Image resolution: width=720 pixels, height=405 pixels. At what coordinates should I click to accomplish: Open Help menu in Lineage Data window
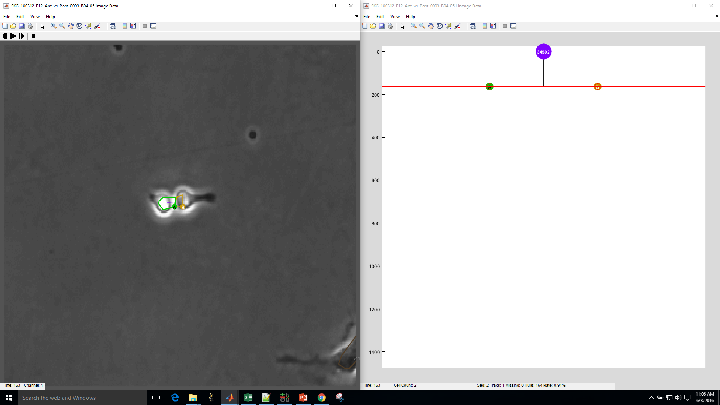point(410,16)
